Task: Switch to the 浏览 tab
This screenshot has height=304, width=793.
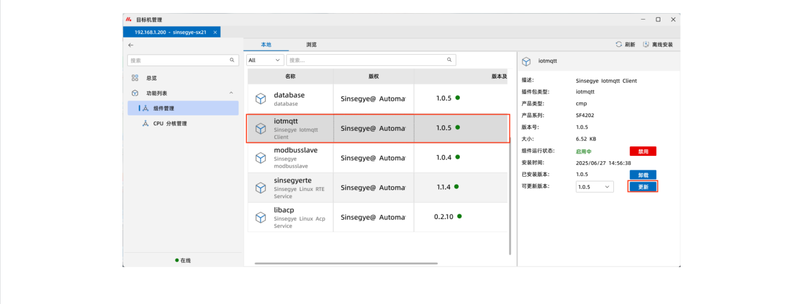Action: point(311,45)
